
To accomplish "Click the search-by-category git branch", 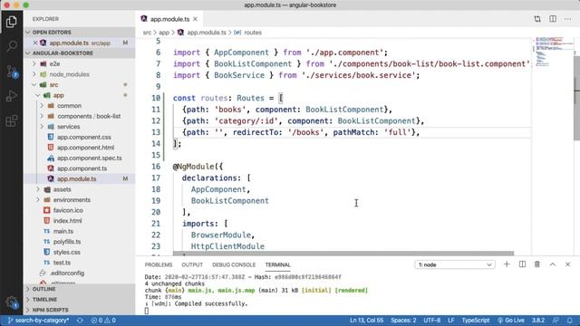I will click(x=38, y=321).
